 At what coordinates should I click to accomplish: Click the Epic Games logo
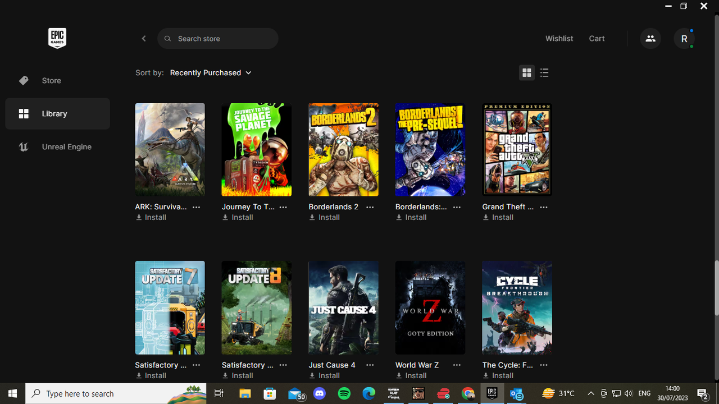pos(57,38)
